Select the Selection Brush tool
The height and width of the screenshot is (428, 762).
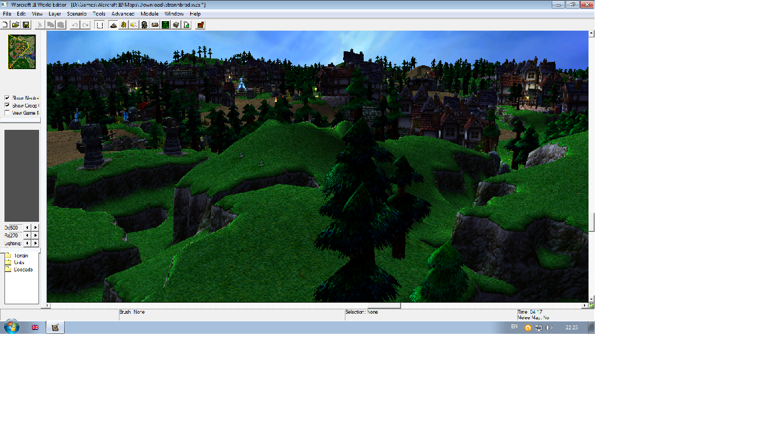[99, 25]
